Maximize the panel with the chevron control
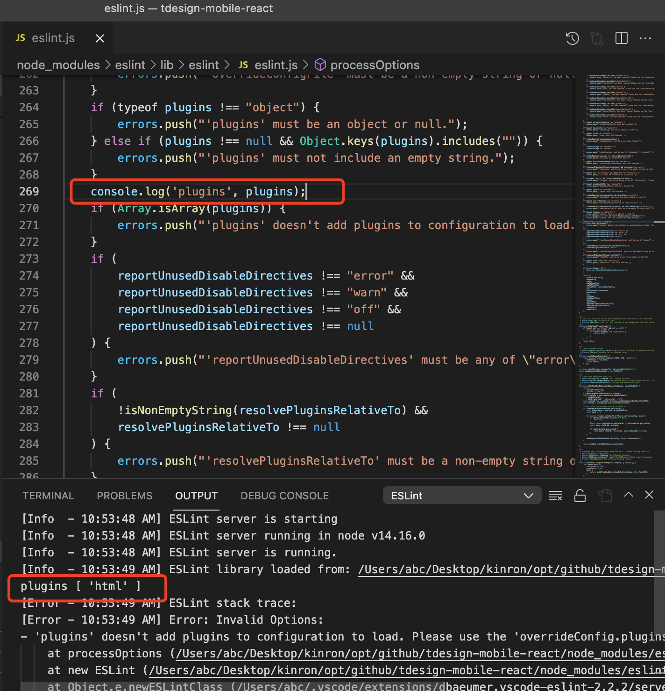Image resolution: width=665 pixels, height=691 pixels. pyautogui.click(x=629, y=495)
